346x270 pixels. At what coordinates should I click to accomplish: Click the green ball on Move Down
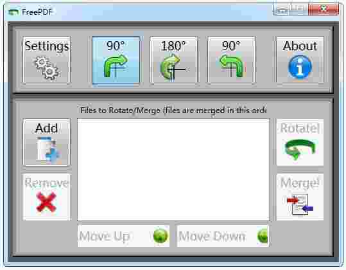tap(263, 236)
